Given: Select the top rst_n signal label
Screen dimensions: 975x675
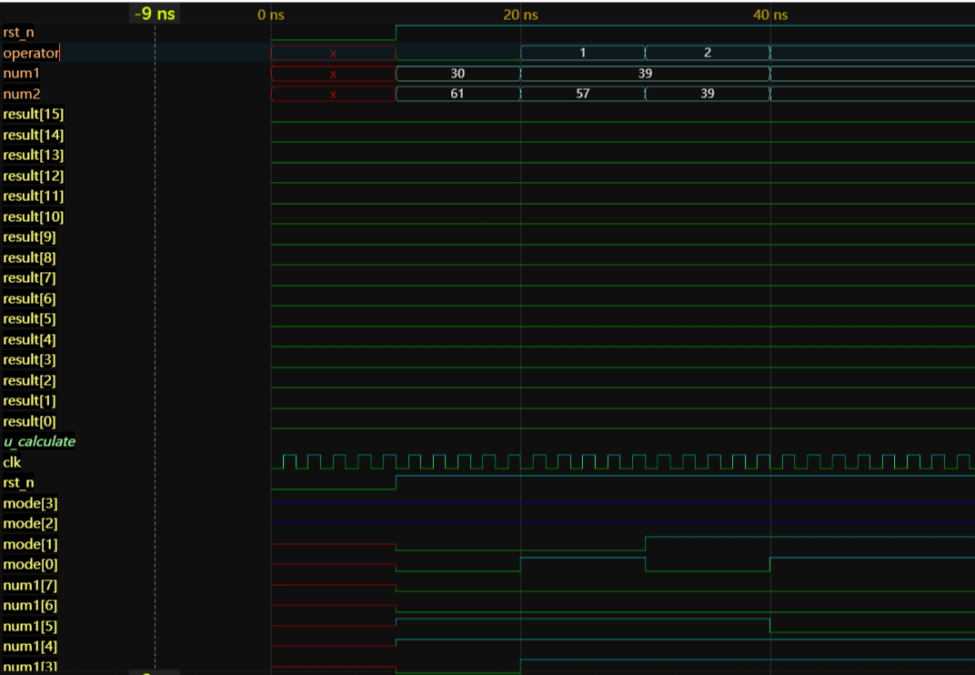Looking at the screenshot, I should point(19,33).
